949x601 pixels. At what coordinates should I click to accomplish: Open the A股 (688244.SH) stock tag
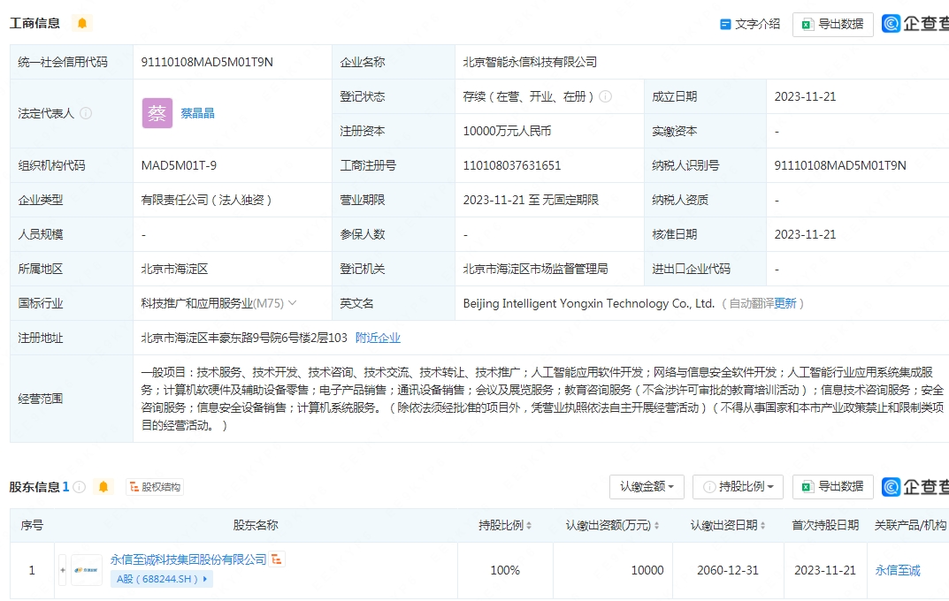click(x=162, y=579)
